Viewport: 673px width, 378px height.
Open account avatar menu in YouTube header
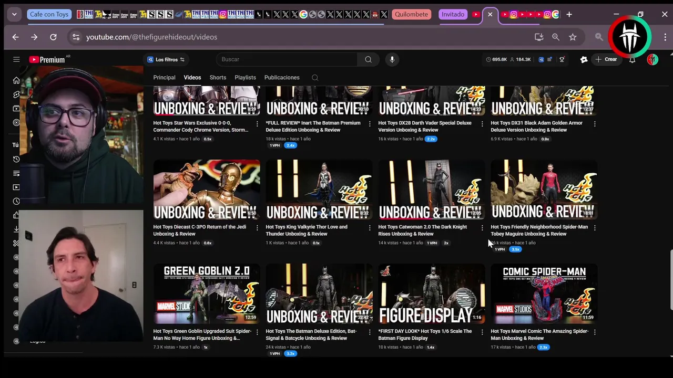[652, 59]
